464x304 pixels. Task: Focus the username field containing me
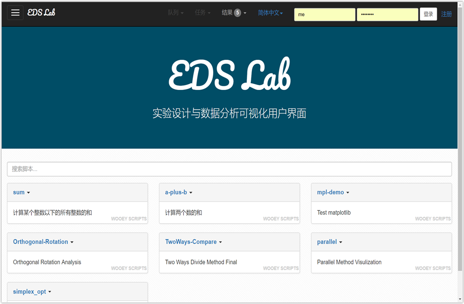325,14
